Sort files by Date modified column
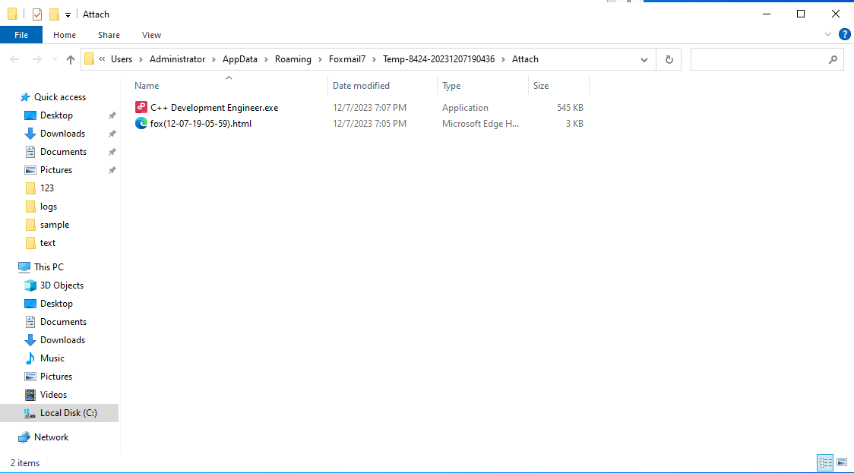This screenshot has height=473, width=854. [361, 86]
